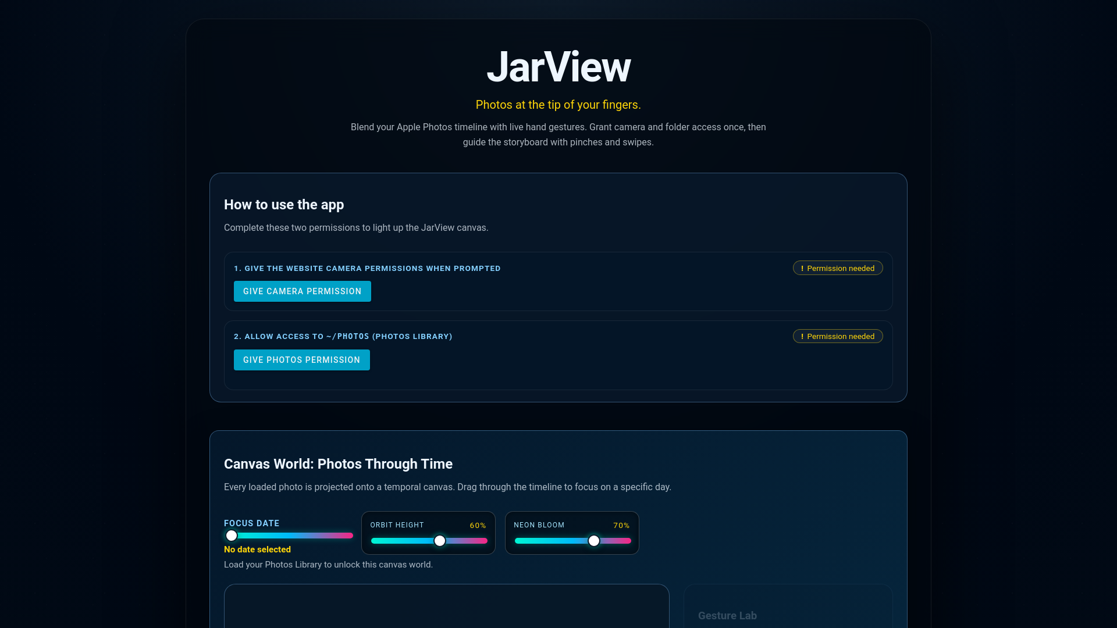Click the 'How to use the app' heading
The height and width of the screenshot is (628, 1117).
(x=284, y=205)
